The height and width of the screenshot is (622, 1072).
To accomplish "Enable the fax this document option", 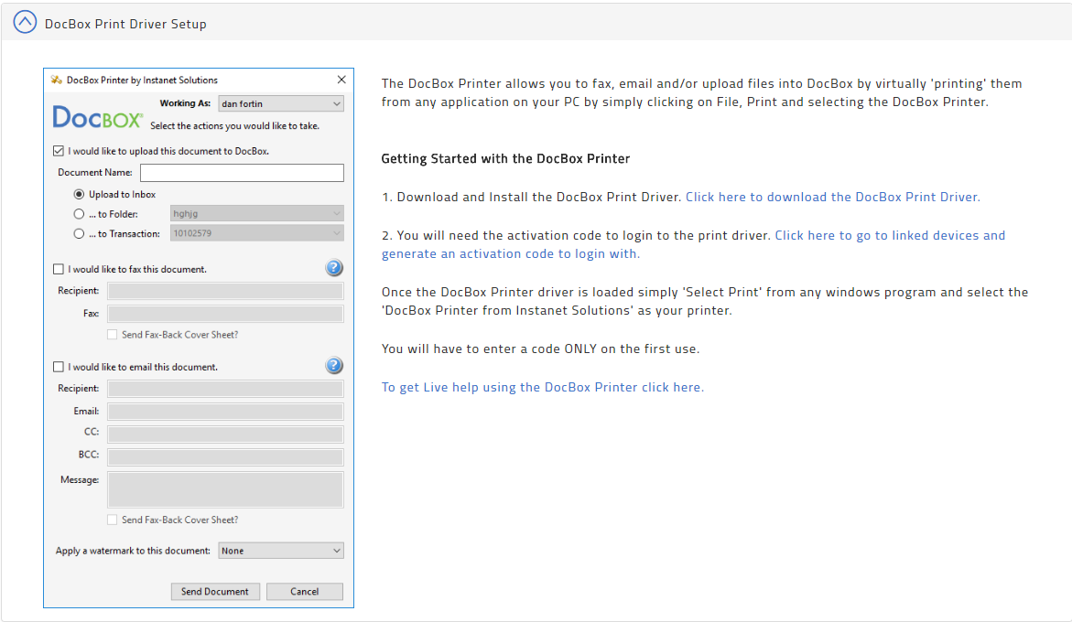I will point(59,269).
